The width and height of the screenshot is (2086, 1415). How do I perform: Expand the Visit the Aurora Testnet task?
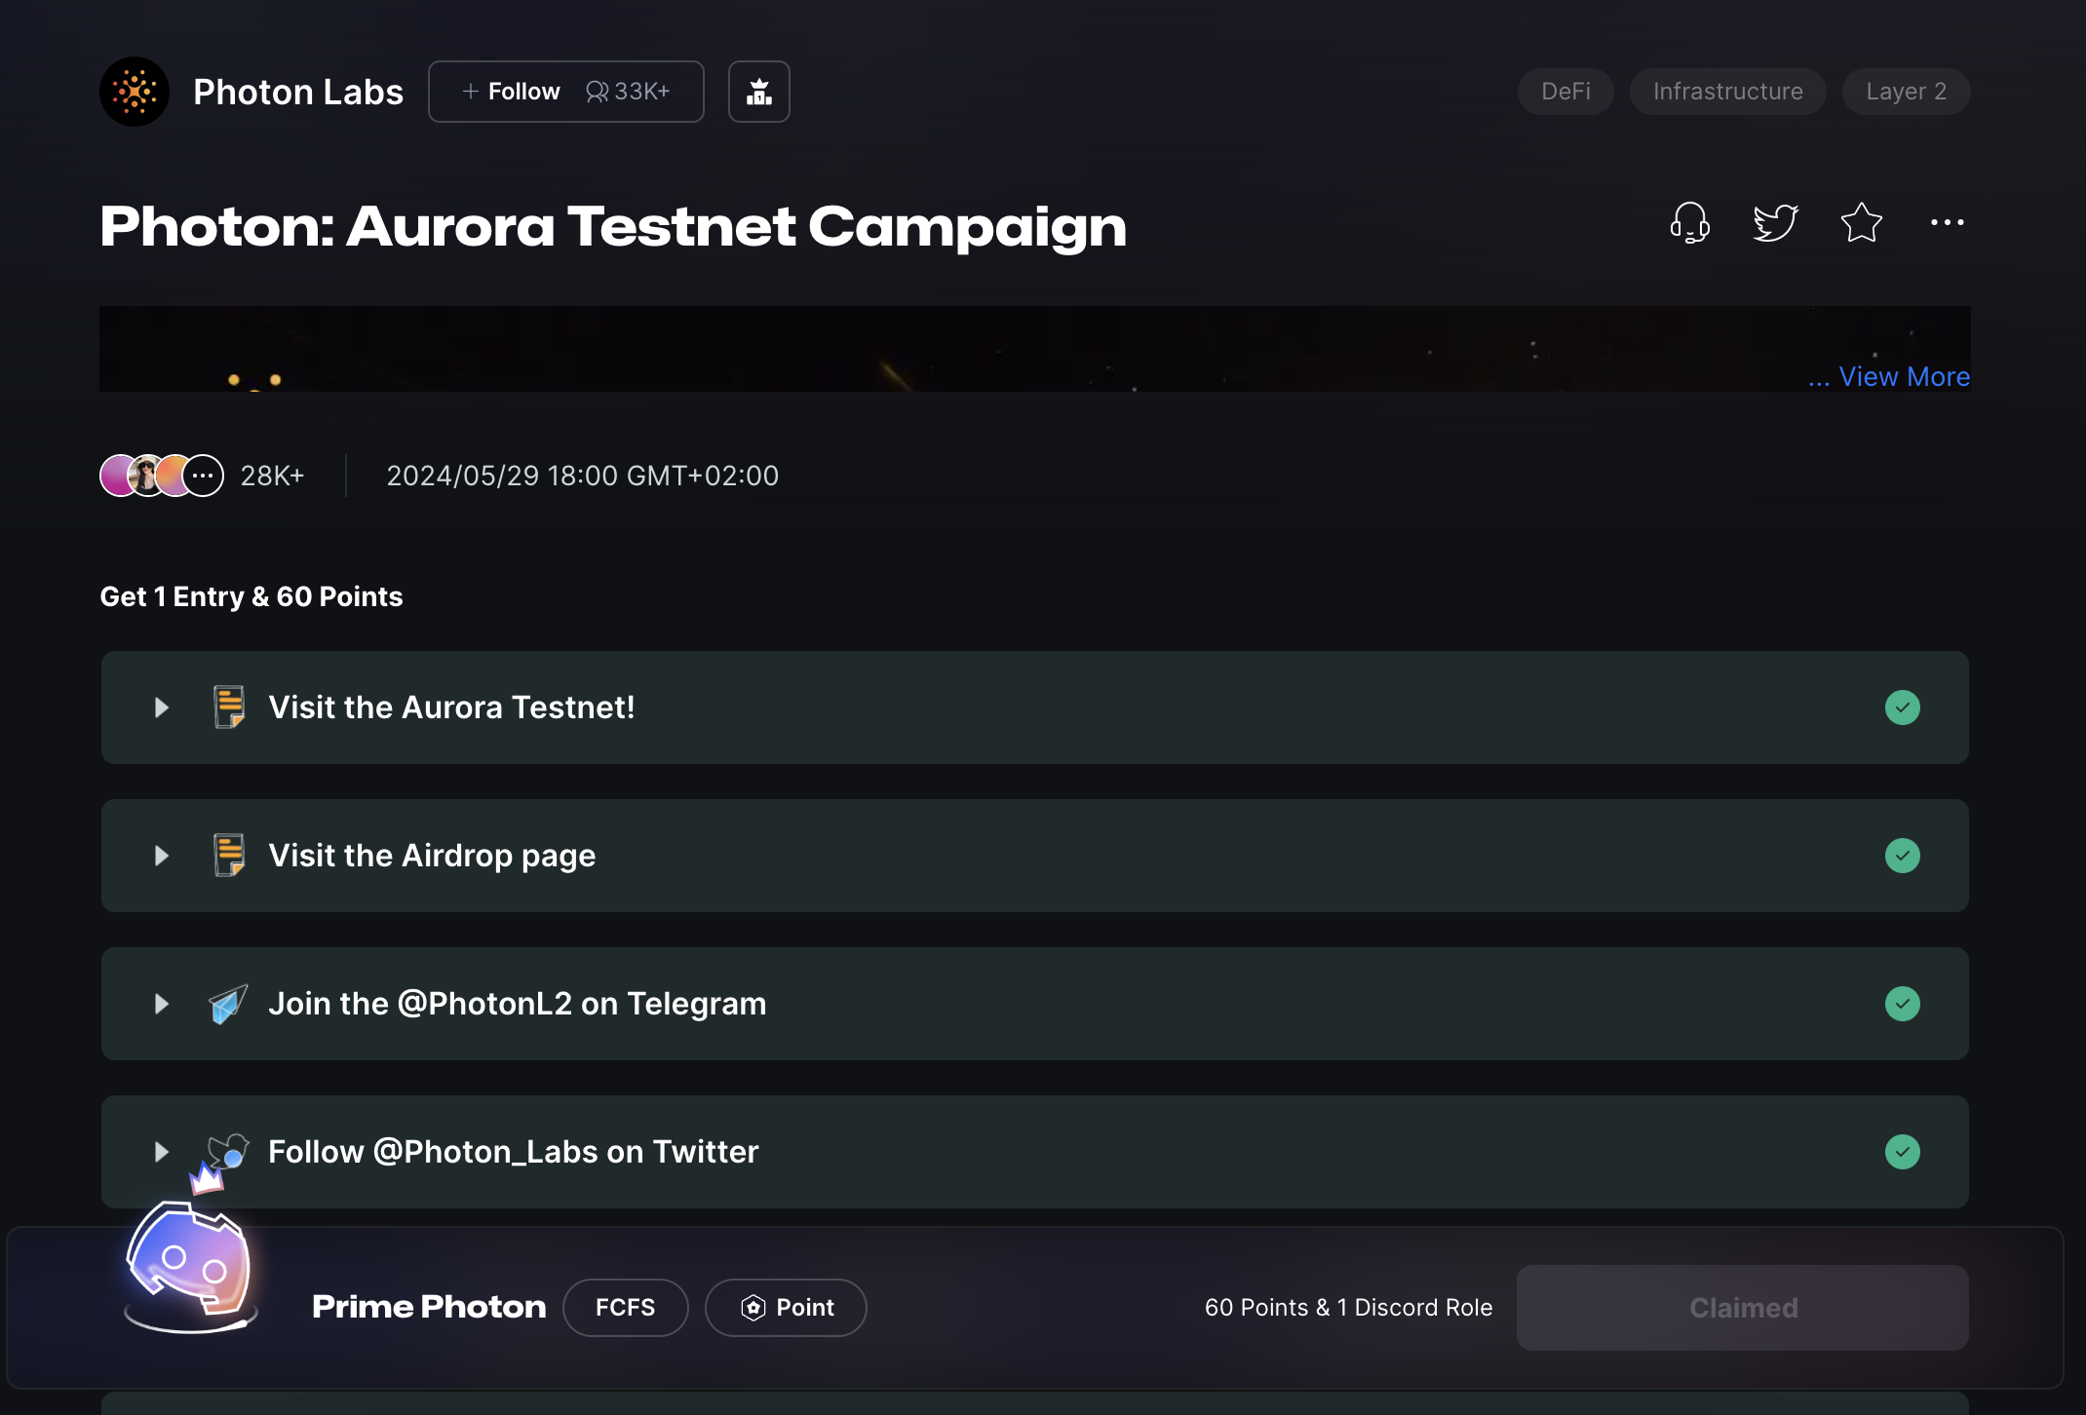tap(162, 707)
